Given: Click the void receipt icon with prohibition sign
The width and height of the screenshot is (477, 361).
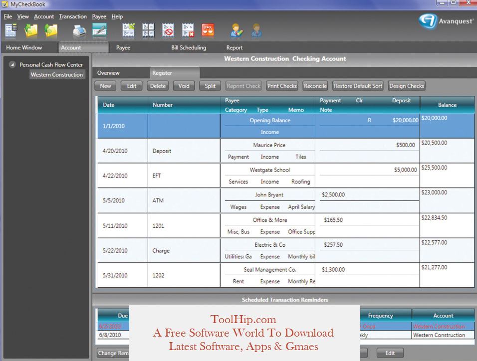Looking at the screenshot, I should pos(168,30).
